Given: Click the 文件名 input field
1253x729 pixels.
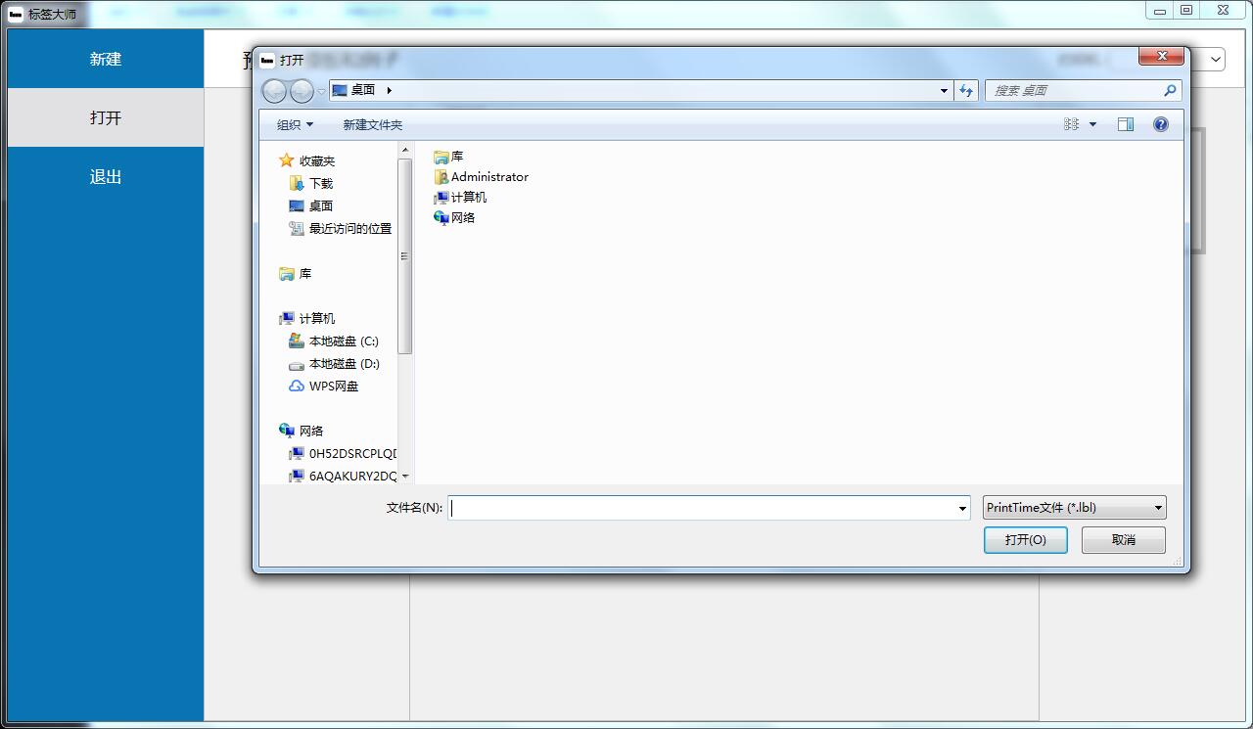Looking at the screenshot, I should [703, 508].
